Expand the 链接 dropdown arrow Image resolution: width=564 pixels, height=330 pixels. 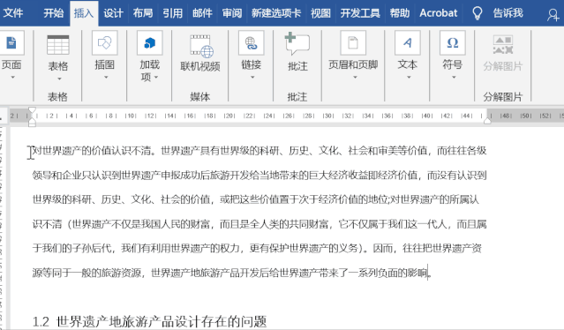[252, 77]
